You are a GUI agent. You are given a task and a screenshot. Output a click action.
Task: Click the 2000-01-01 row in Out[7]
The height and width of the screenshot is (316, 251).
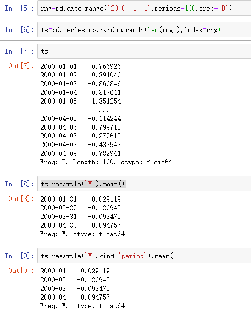tap(81, 66)
